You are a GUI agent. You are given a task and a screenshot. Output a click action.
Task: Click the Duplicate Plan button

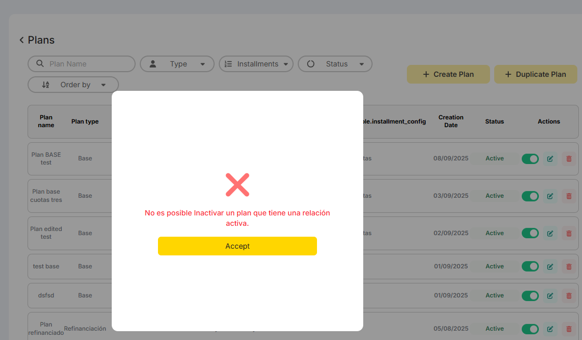pyautogui.click(x=535, y=74)
